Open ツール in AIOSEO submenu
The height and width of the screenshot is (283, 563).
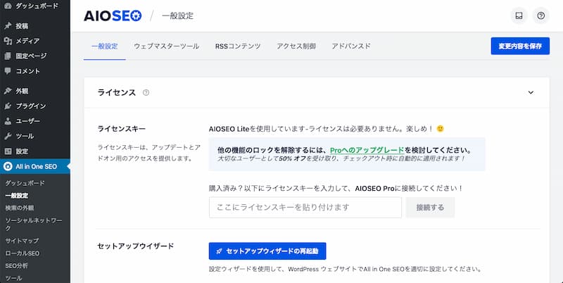13,278
